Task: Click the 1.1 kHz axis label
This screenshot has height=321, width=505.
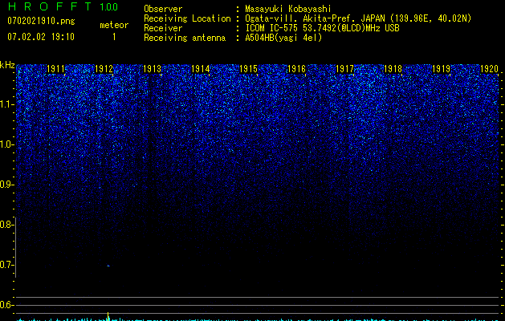Action: click(x=6, y=104)
